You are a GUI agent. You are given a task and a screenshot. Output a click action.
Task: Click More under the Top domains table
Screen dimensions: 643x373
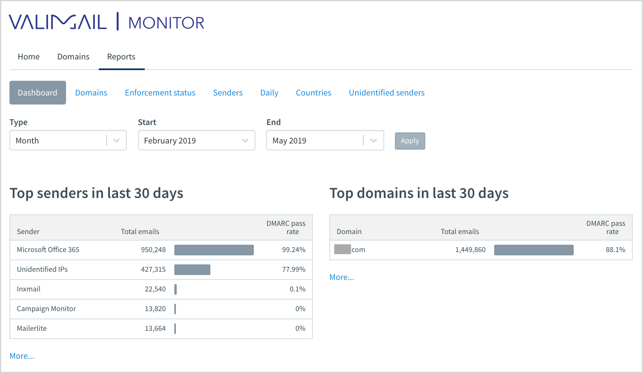tap(342, 277)
